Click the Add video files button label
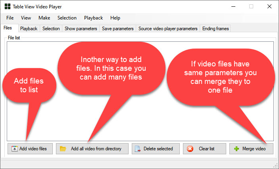Viewport: 279px width, 169px height. pos(33,149)
